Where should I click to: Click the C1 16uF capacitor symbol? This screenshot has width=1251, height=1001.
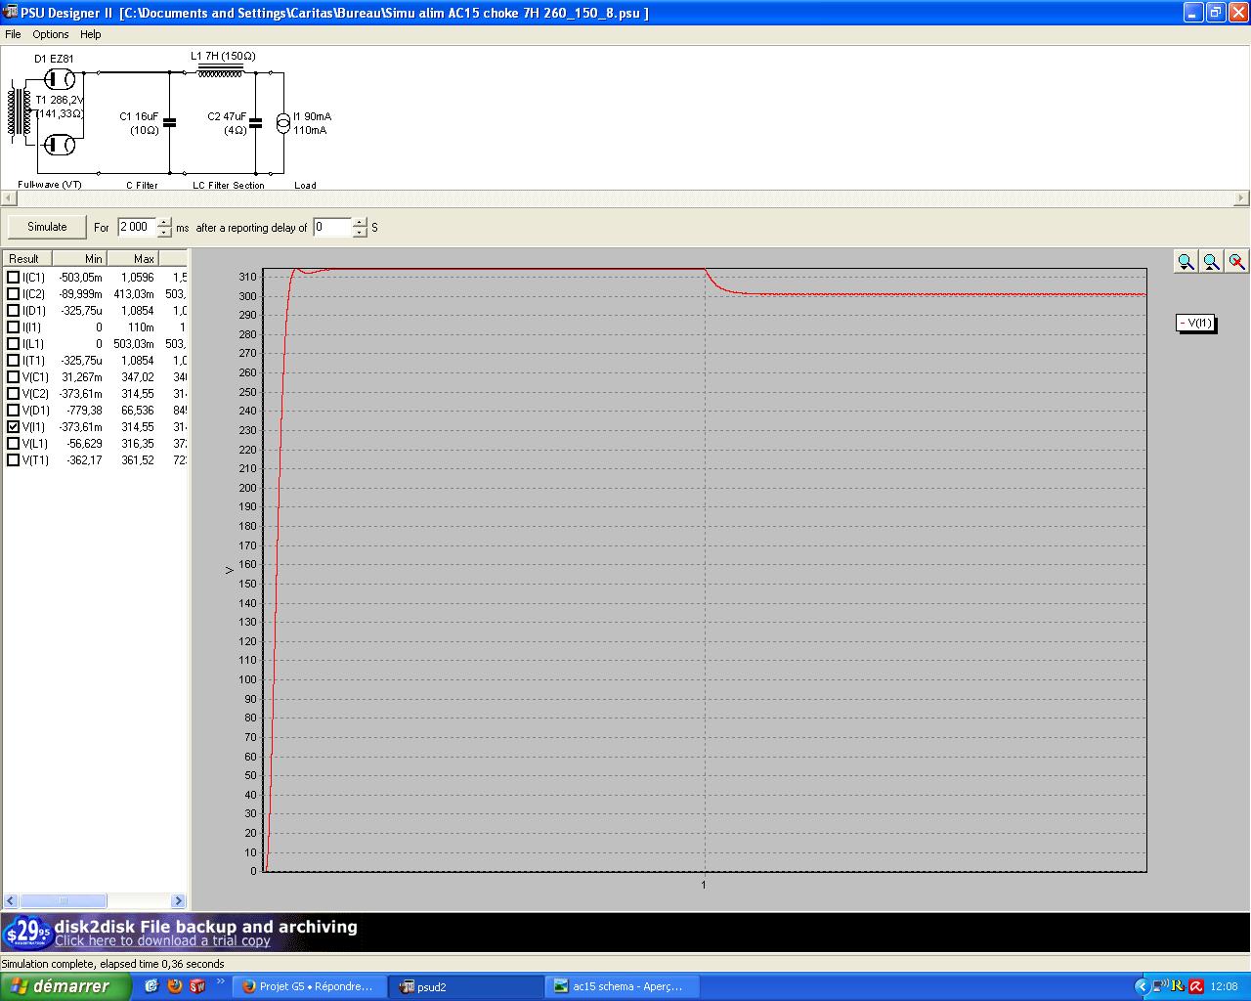click(x=169, y=123)
